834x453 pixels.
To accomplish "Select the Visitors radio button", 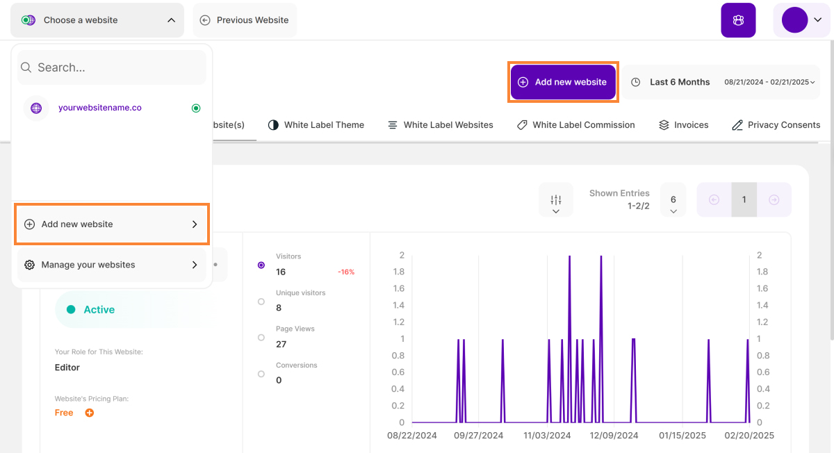I will point(261,265).
